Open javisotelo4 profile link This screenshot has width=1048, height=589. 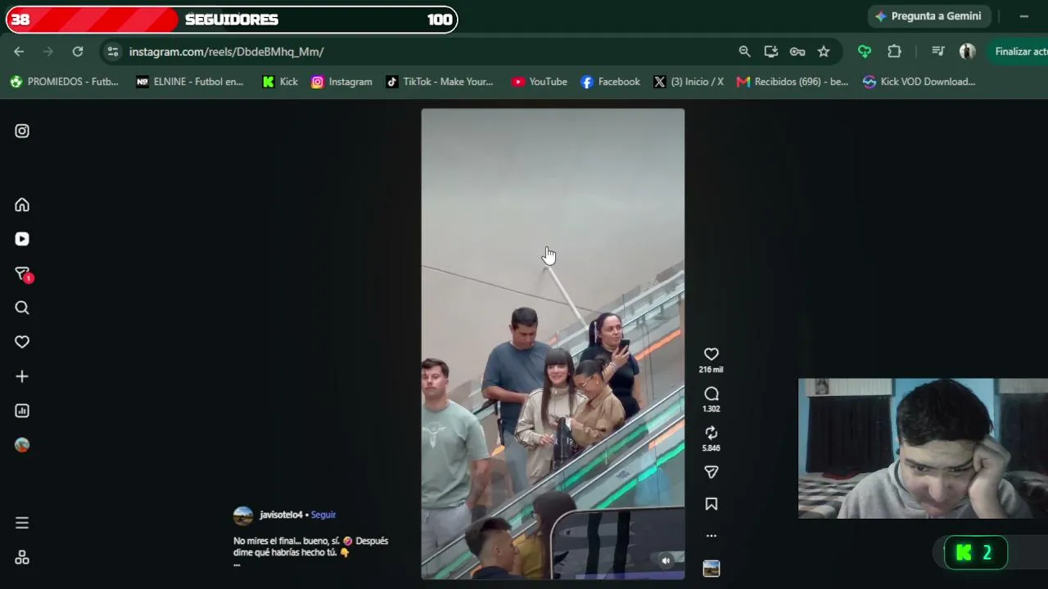281,515
